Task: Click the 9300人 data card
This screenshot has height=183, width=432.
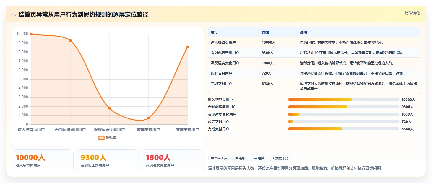Action: [x=108, y=160]
